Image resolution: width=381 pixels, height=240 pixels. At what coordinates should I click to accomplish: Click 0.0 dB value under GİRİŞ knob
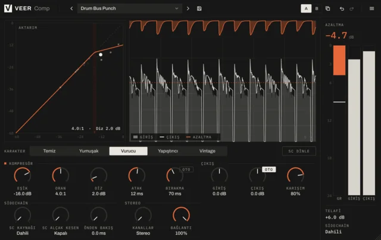[219, 194]
